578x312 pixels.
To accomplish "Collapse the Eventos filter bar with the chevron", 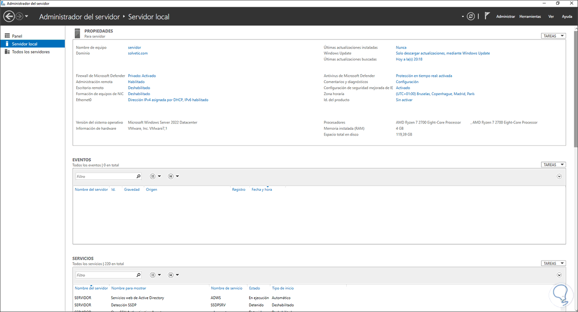I will (x=559, y=176).
